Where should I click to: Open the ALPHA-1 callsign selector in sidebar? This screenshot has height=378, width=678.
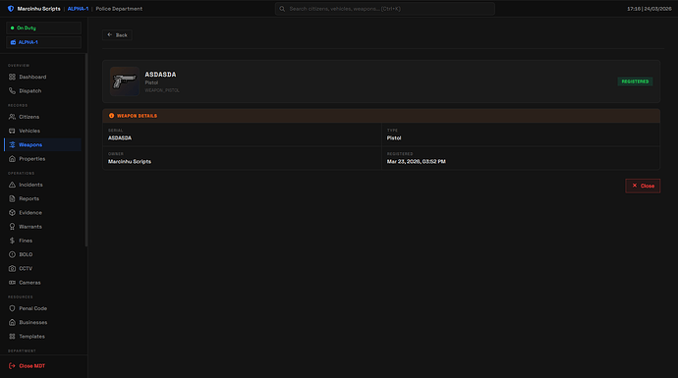[x=43, y=42]
